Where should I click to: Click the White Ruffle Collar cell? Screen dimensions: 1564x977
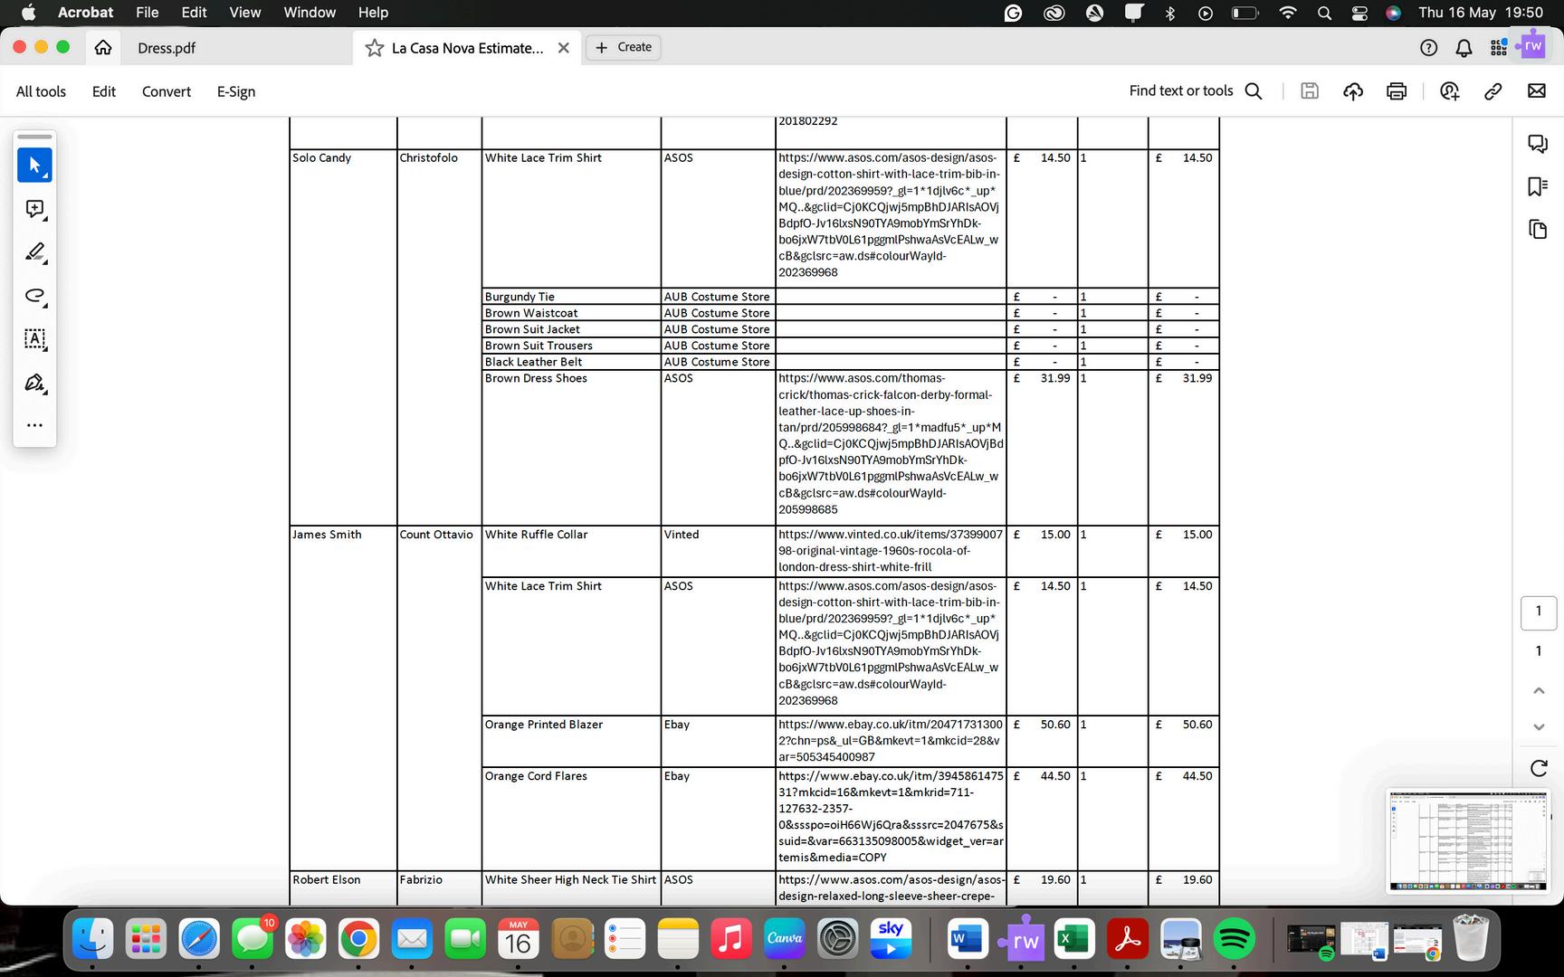(571, 551)
